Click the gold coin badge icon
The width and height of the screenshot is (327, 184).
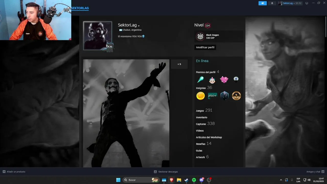pos(201,96)
